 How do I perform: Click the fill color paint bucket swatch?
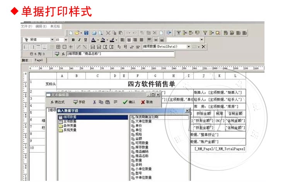coord(103,40)
